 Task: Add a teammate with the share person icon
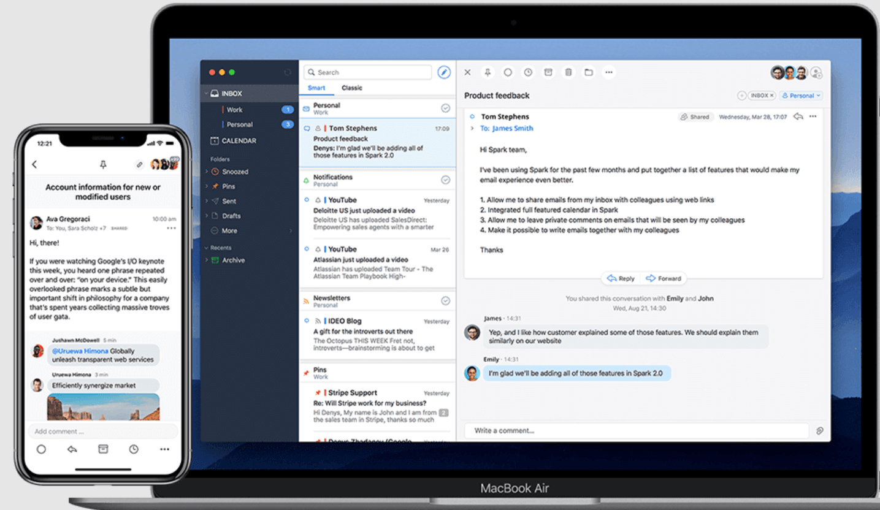point(816,73)
